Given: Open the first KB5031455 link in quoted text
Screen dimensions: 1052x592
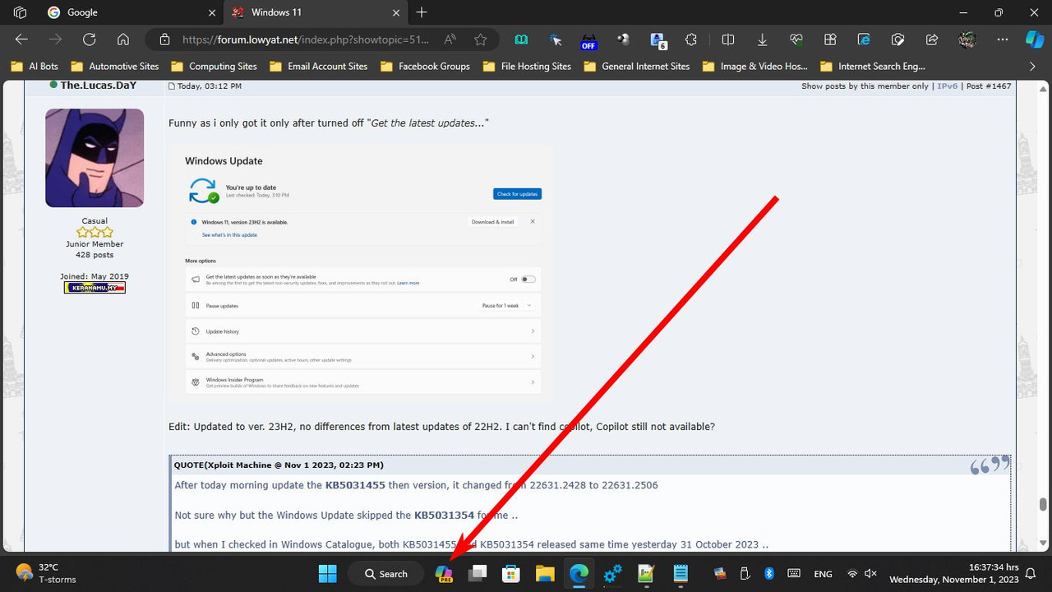Looking at the screenshot, I should pos(355,485).
